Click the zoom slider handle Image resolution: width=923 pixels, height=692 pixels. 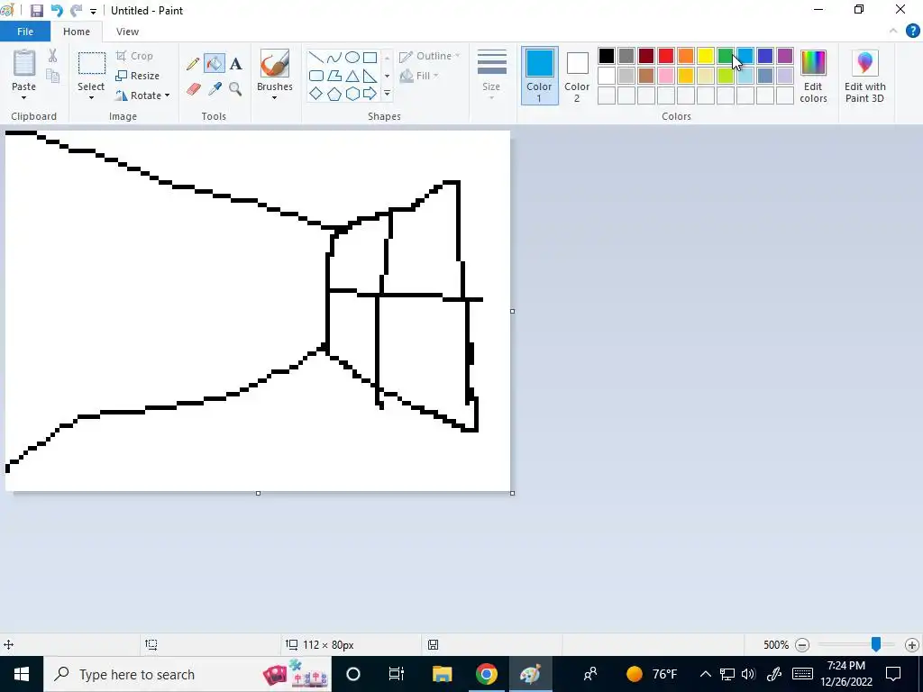(x=876, y=644)
